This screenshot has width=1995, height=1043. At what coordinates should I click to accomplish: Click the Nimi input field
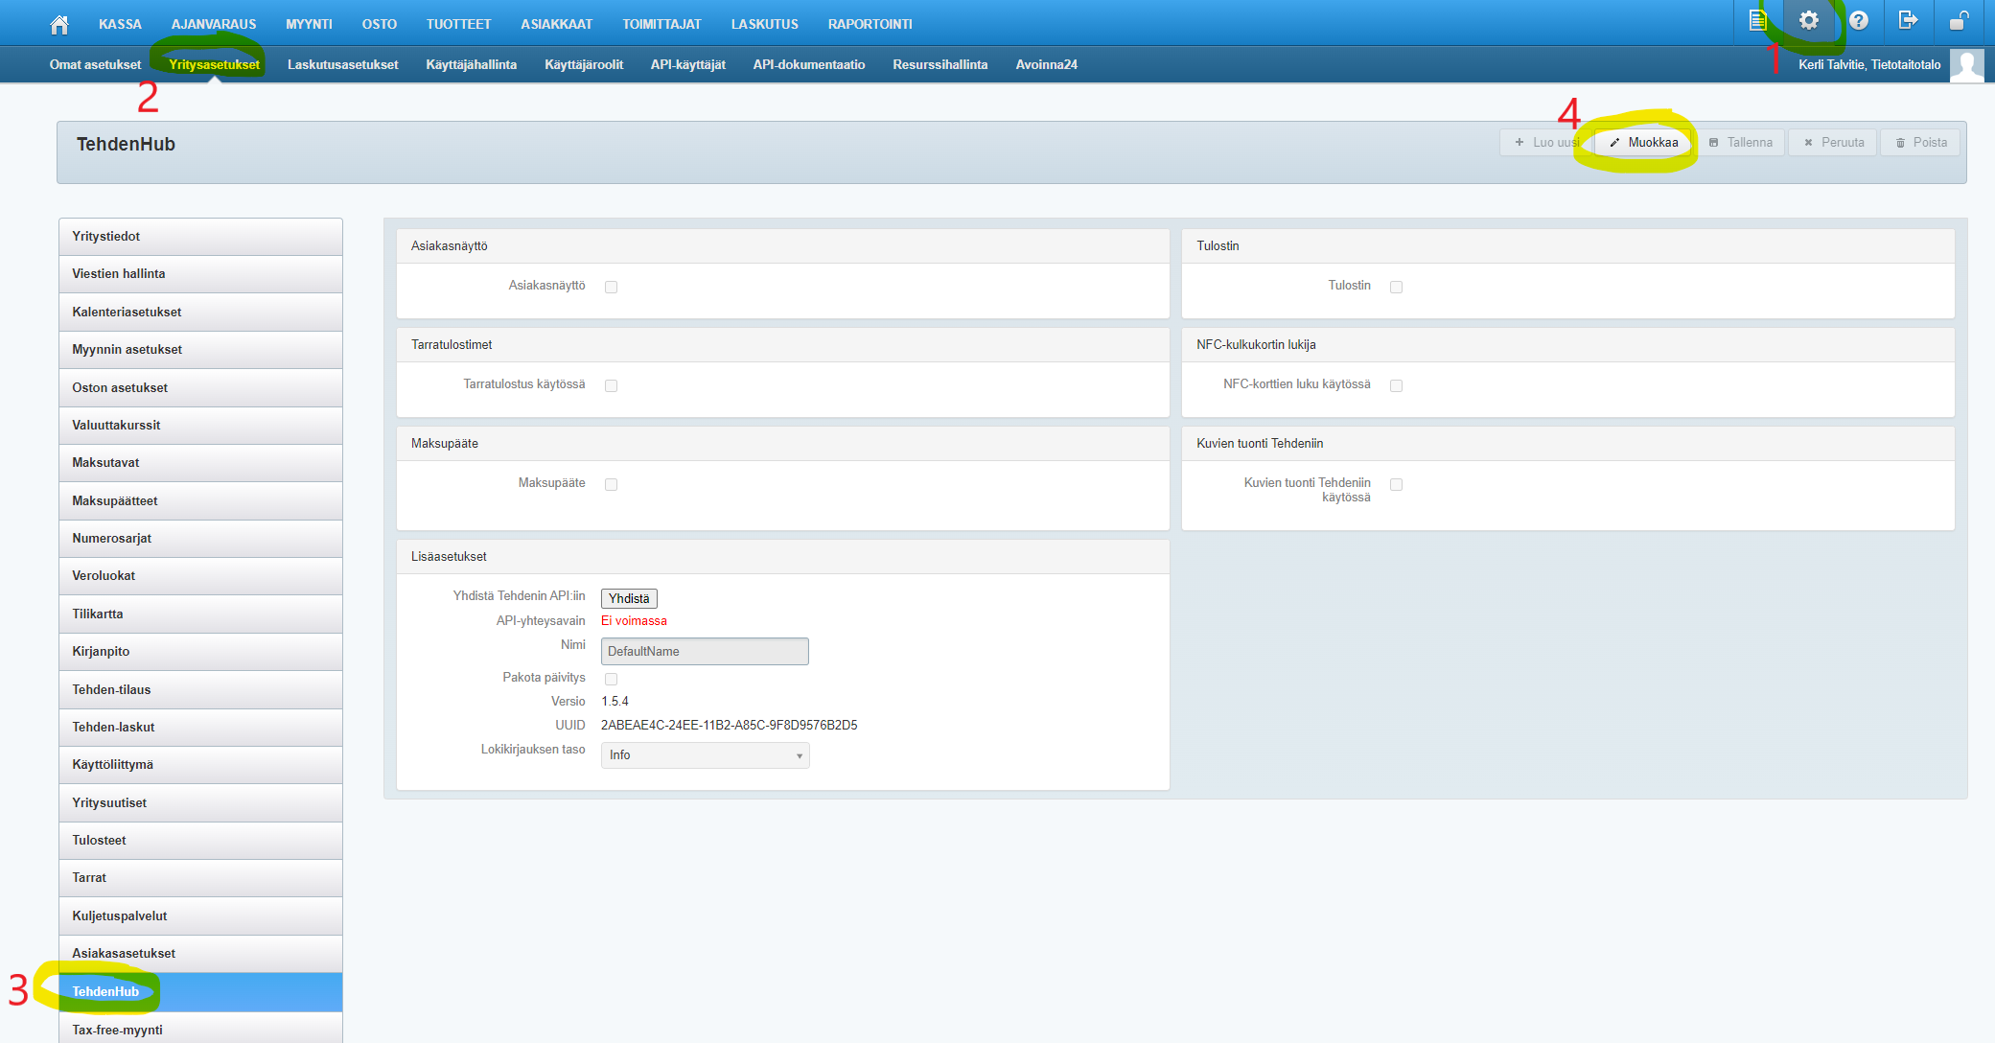(x=705, y=651)
